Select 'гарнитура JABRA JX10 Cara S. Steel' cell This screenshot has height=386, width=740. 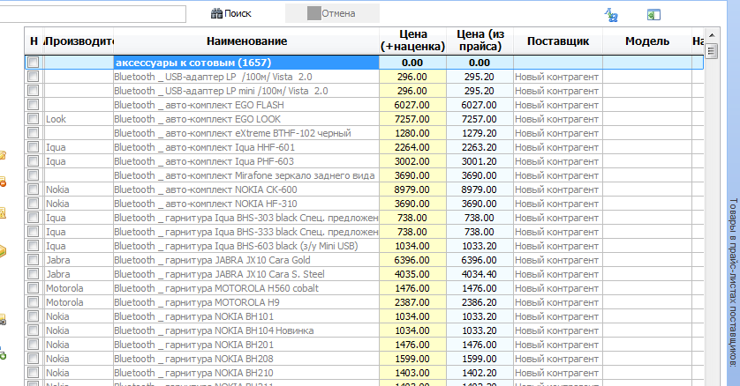click(246, 274)
